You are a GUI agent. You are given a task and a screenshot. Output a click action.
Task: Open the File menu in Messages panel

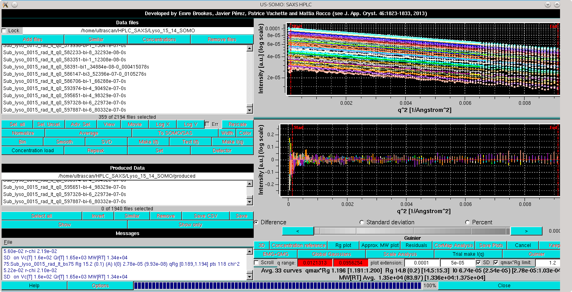point(8,242)
